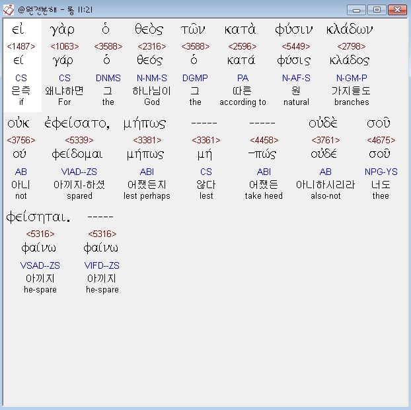Minimize the interlinear window
The image size is (411, 410).
[x=356, y=10]
